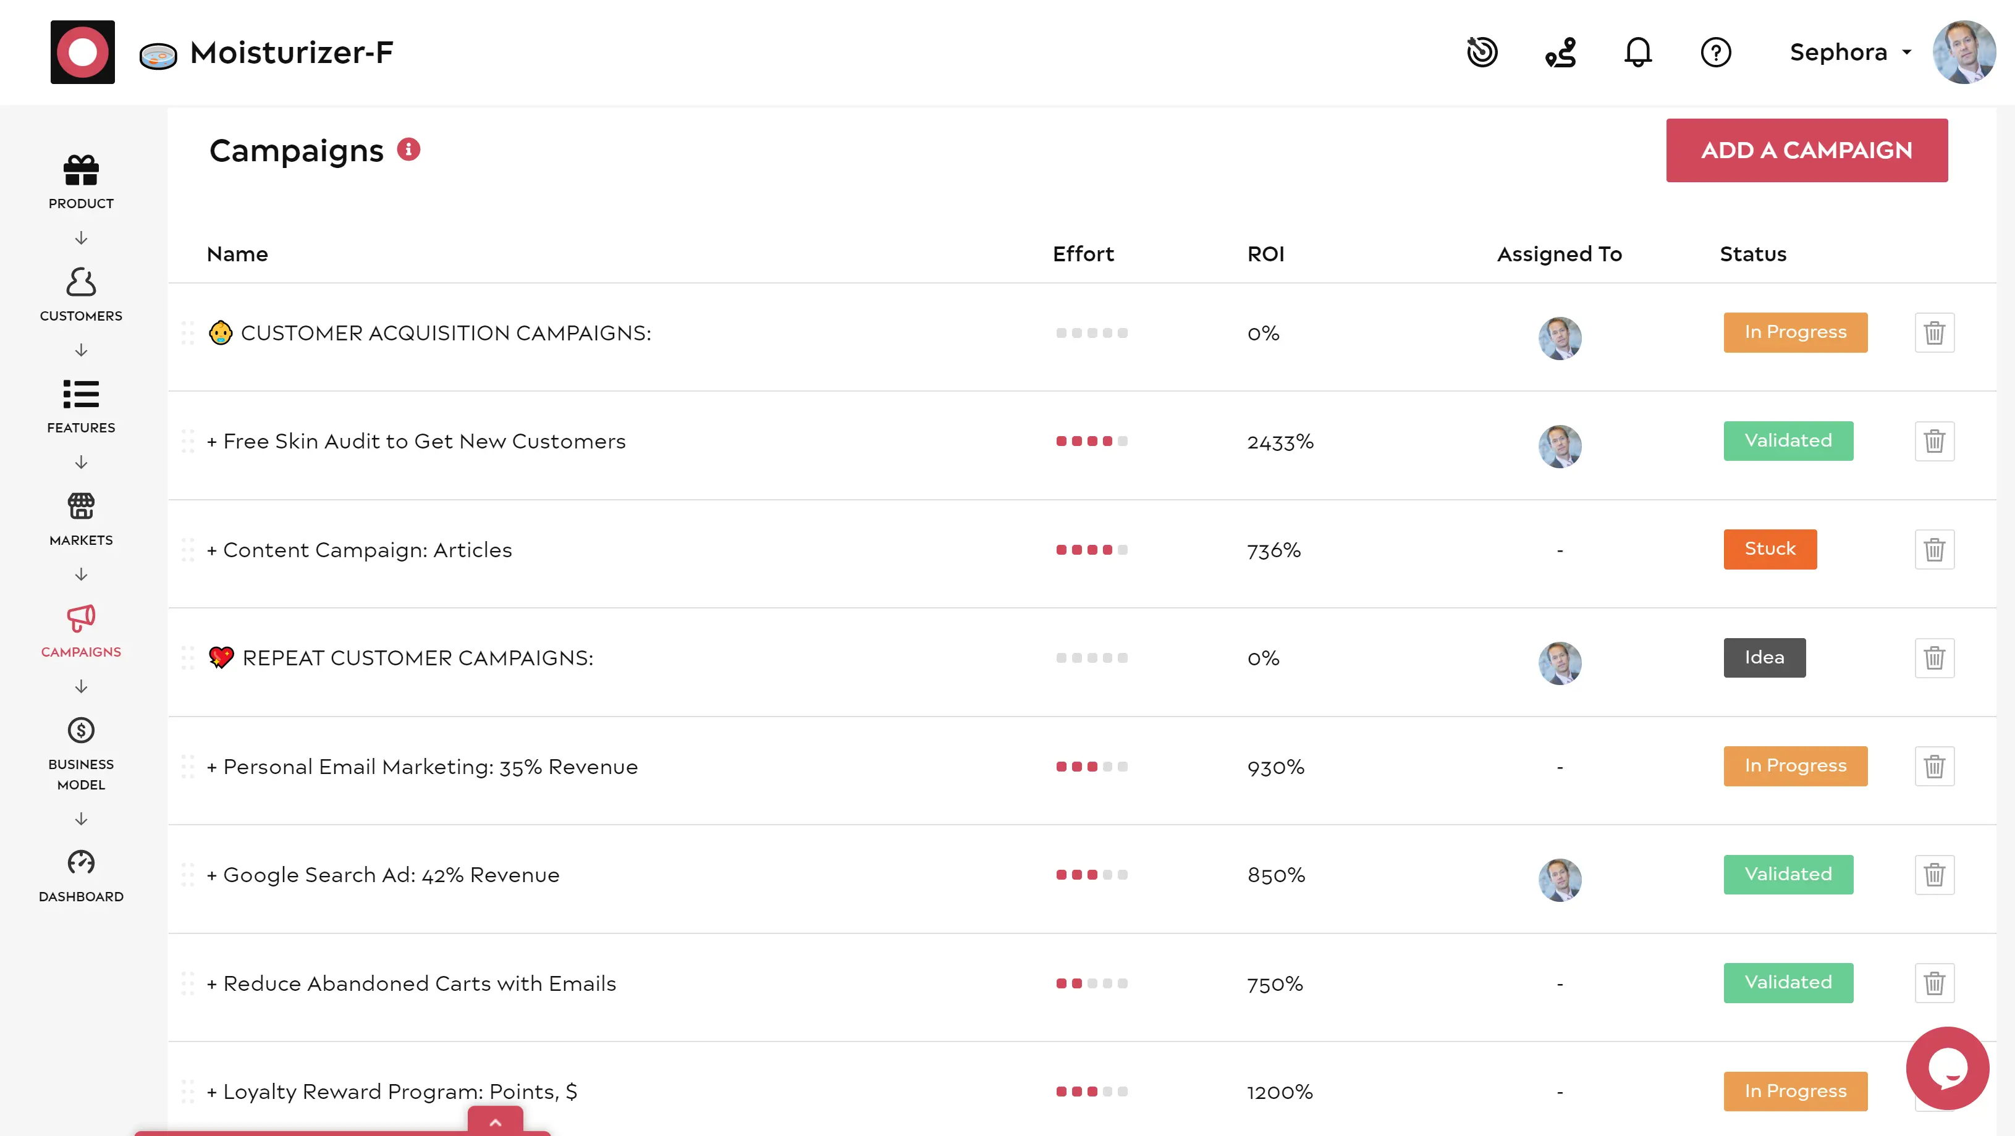Open the radar target icon in header
Screen dimensions: 2015x1136
tap(1482, 53)
